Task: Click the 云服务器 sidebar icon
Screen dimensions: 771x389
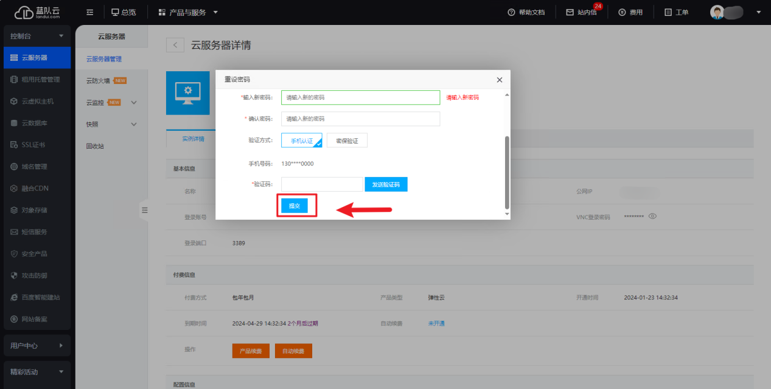Action: [14, 58]
